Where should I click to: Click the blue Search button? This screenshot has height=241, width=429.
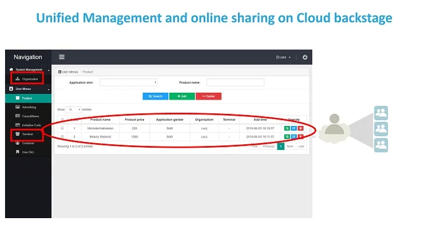(154, 96)
